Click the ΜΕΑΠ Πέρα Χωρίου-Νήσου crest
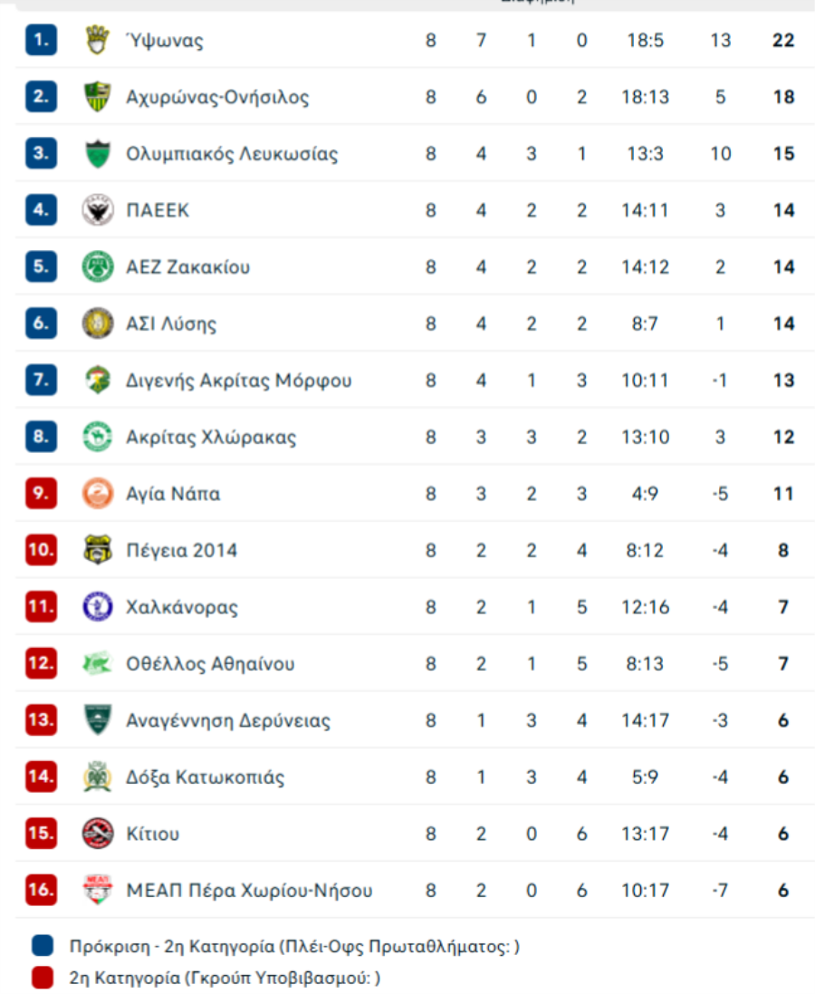815x994 pixels. pyautogui.click(x=98, y=890)
